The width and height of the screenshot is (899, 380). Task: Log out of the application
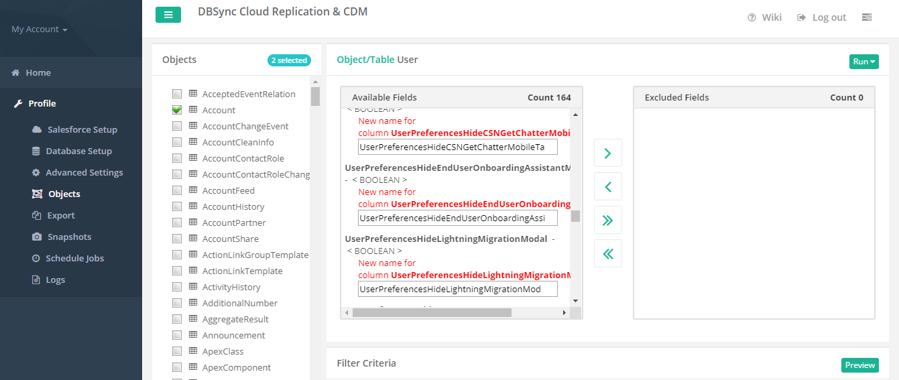(x=822, y=17)
